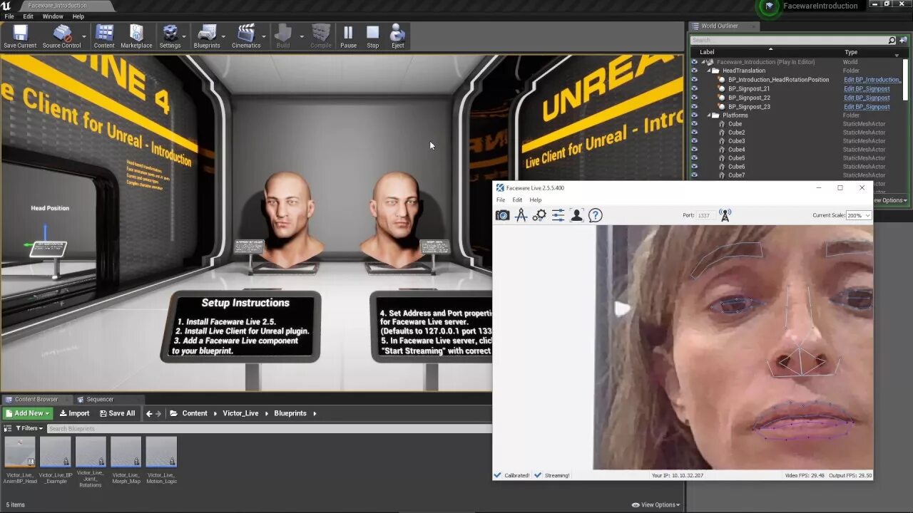
Task: Open the Filters dropdown in Content Browser
Action: 29,428
